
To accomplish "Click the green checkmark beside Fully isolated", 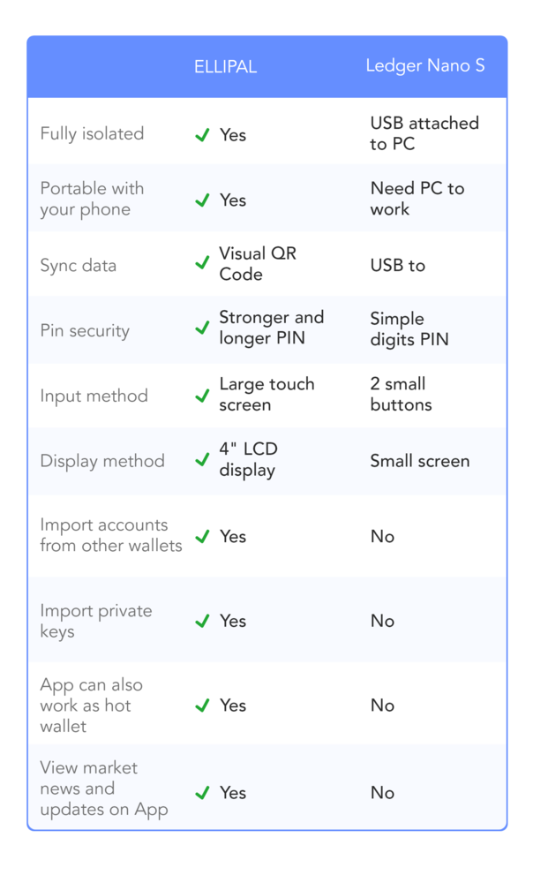I will 202,135.
